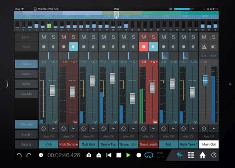Return transport to zero
Viewport: 235px width, 168px height.
tap(109, 155)
